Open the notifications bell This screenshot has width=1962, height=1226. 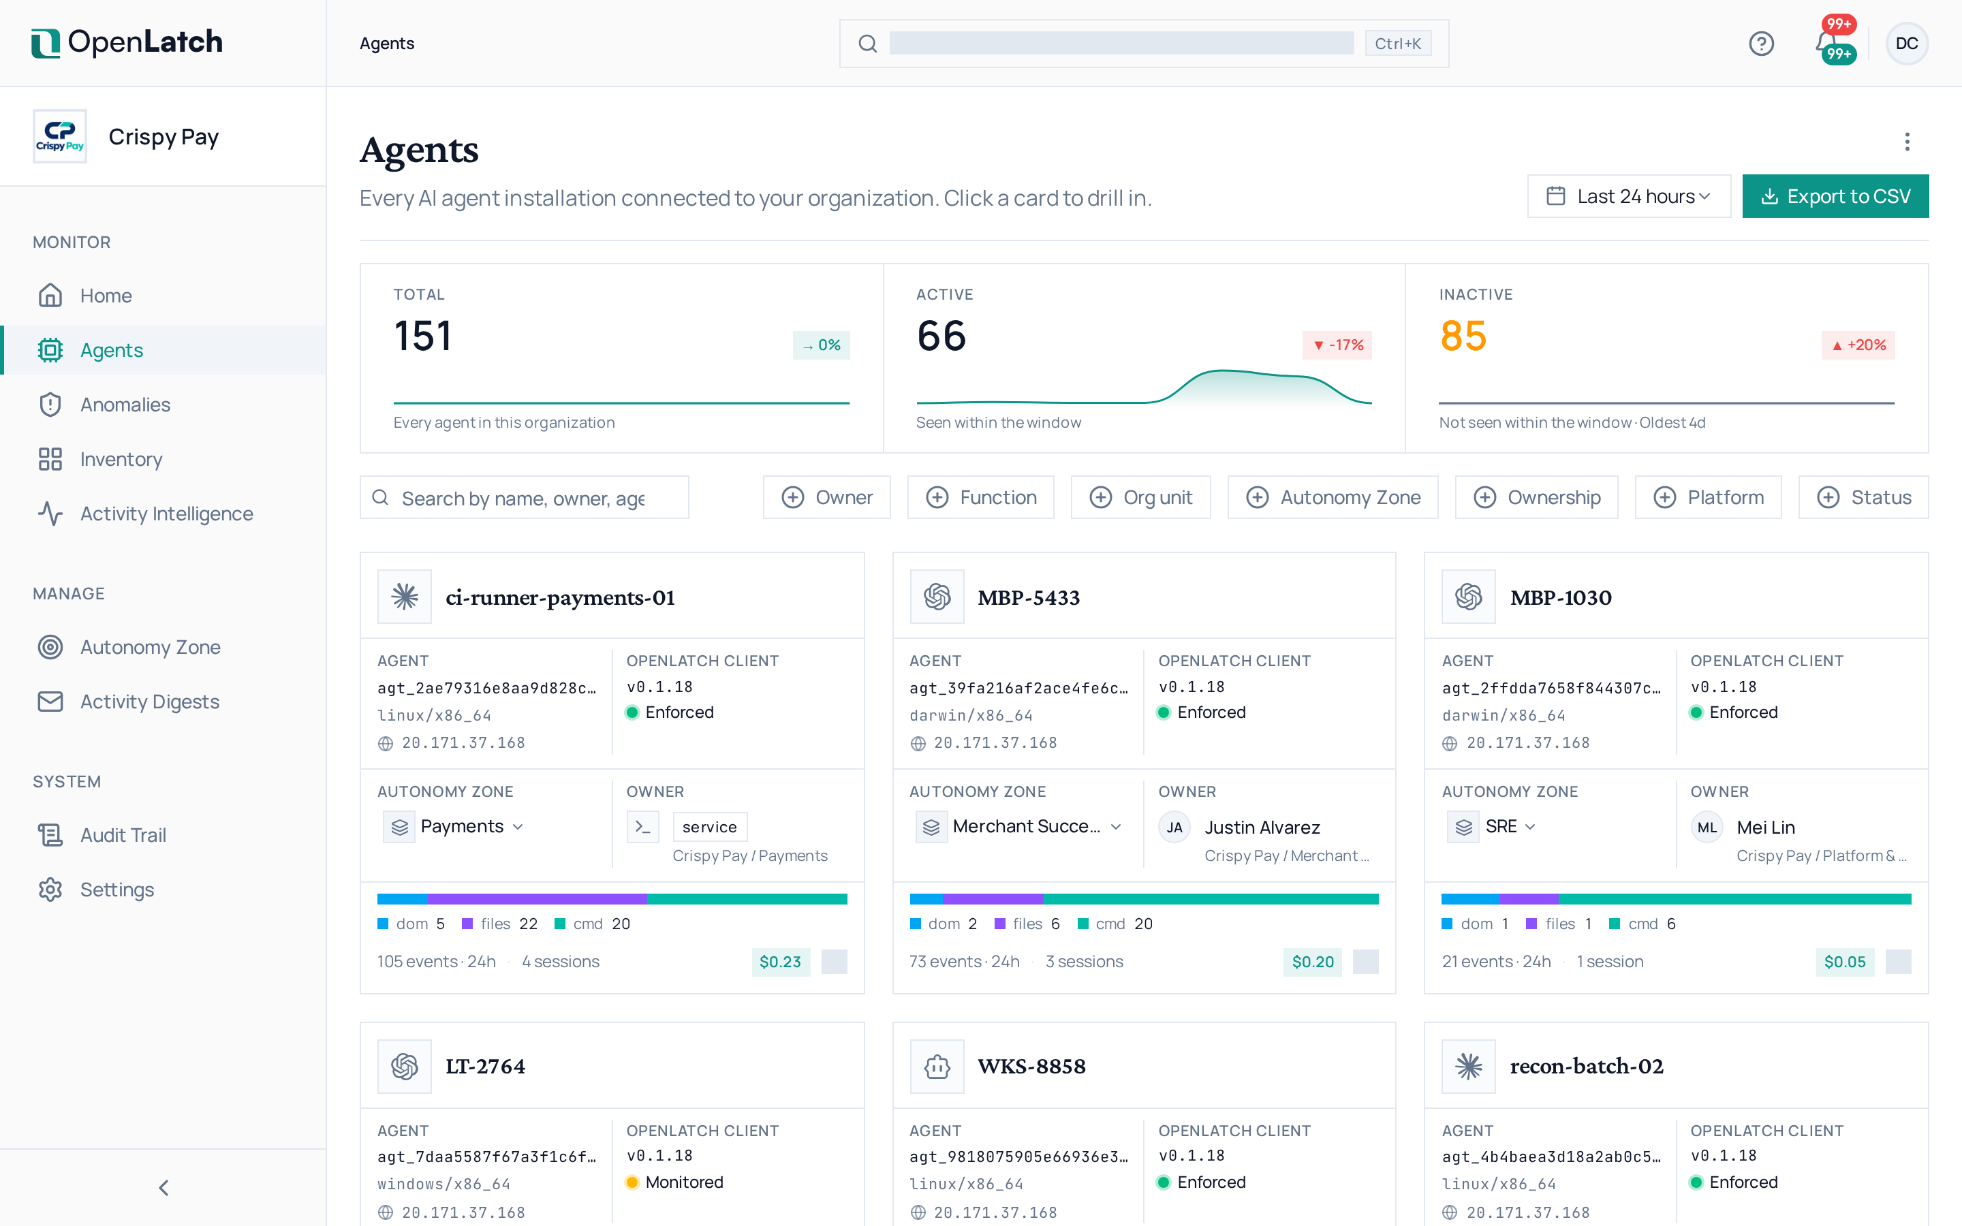coord(1826,43)
